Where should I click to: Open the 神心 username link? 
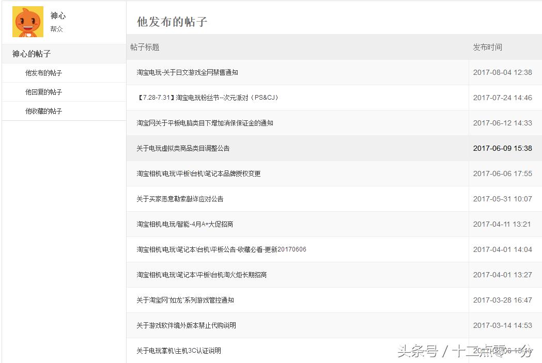click(58, 15)
